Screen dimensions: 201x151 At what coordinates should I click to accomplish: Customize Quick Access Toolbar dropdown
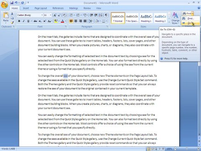coord(28,3)
